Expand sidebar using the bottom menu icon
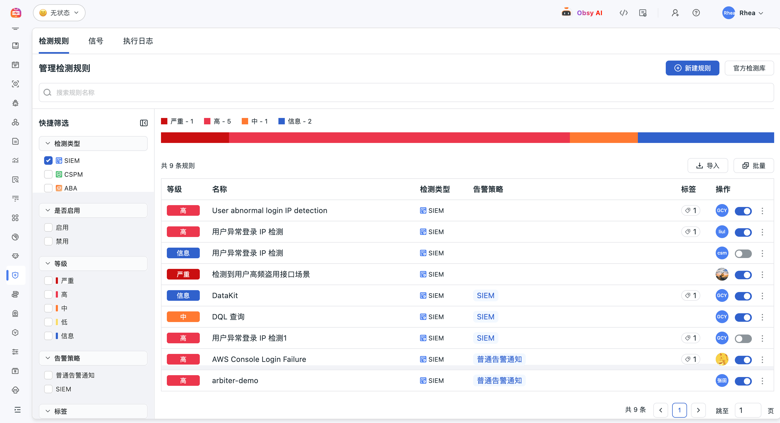The image size is (780, 423). point(17,410)
